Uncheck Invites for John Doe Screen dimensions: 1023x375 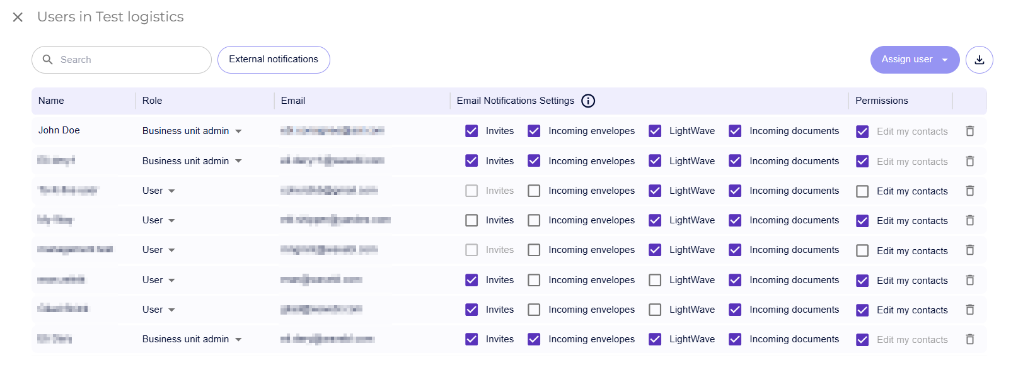[x=471, y=131]
